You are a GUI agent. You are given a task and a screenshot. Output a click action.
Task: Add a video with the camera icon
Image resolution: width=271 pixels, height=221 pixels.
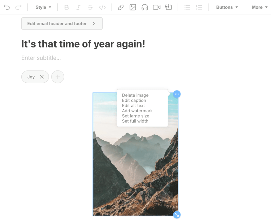pyautogui.click(x=157, y=7)
